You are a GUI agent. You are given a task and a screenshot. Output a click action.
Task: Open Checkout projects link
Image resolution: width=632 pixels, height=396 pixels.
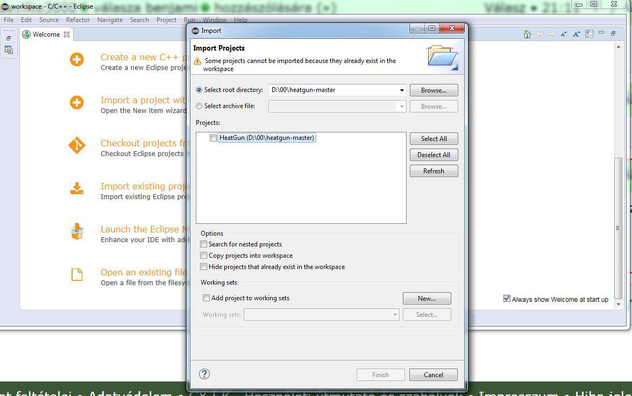(x=144, y=143)
